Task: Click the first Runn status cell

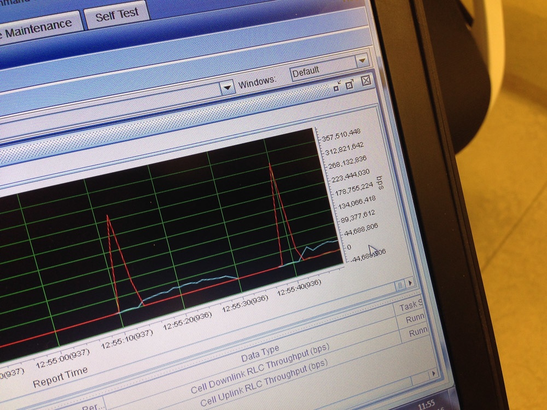Action: 415,318
